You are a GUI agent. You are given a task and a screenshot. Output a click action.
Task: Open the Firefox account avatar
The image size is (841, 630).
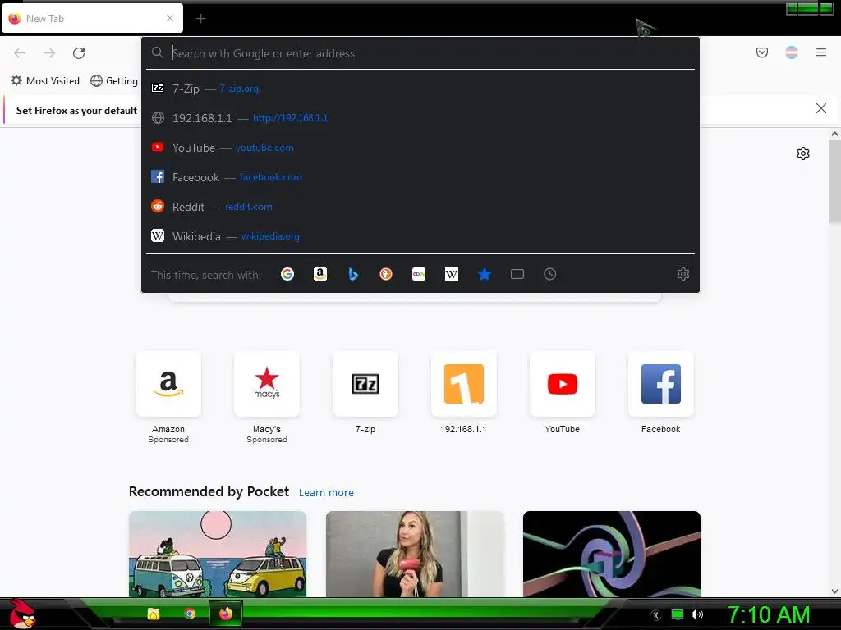click(x=792, y=52)
